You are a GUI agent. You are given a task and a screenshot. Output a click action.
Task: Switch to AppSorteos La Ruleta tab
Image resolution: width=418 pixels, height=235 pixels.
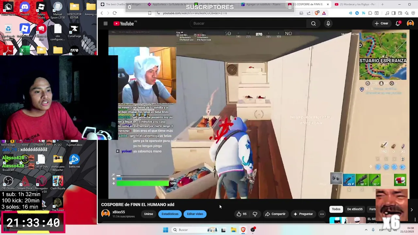(x=168, y=4)
